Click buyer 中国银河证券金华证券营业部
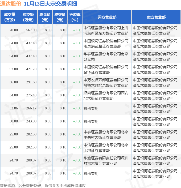The width and height of the screenshot is (181, 188). [106, 70]
